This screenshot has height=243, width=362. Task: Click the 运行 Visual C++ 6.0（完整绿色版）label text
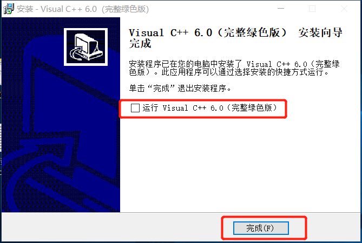pyautogui.click(x=209, y=108)
